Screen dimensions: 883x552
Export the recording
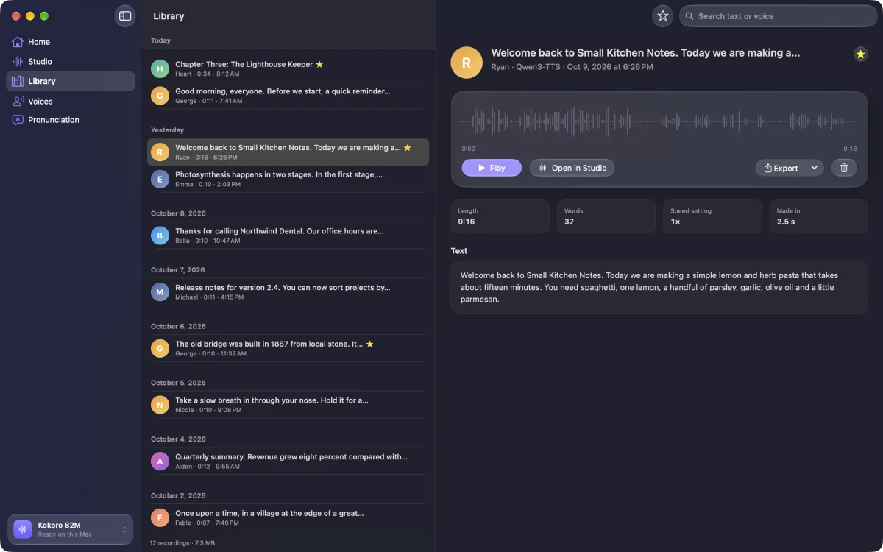click(x=781, y=168)
